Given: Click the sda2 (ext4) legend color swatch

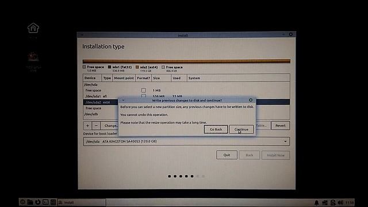Looking at the screenshot, I should 137,67.
